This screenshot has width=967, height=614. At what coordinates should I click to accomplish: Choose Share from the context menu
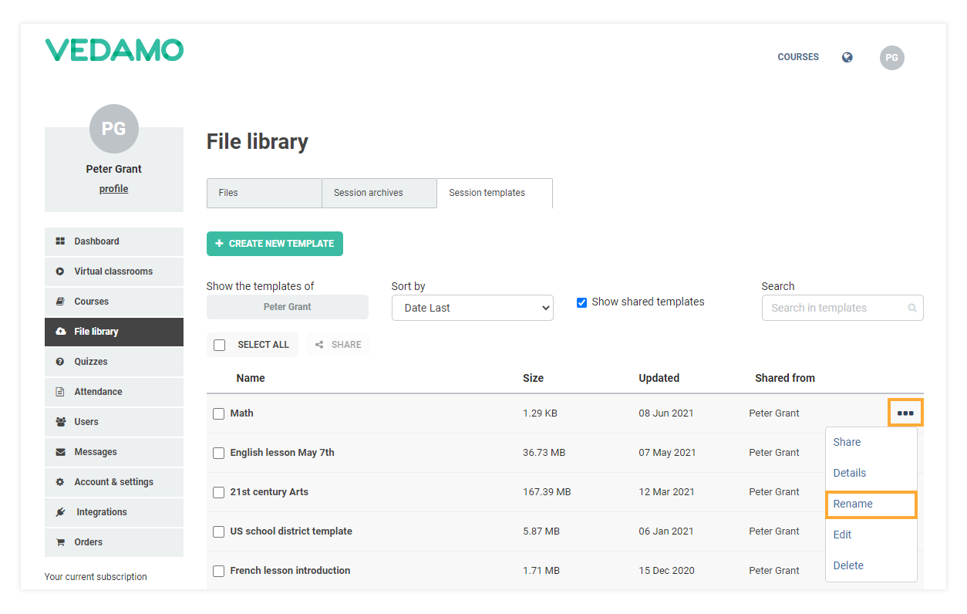click(847, 442)
